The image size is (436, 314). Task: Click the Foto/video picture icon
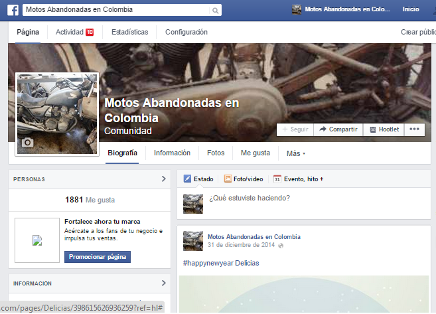click(228, 179)
